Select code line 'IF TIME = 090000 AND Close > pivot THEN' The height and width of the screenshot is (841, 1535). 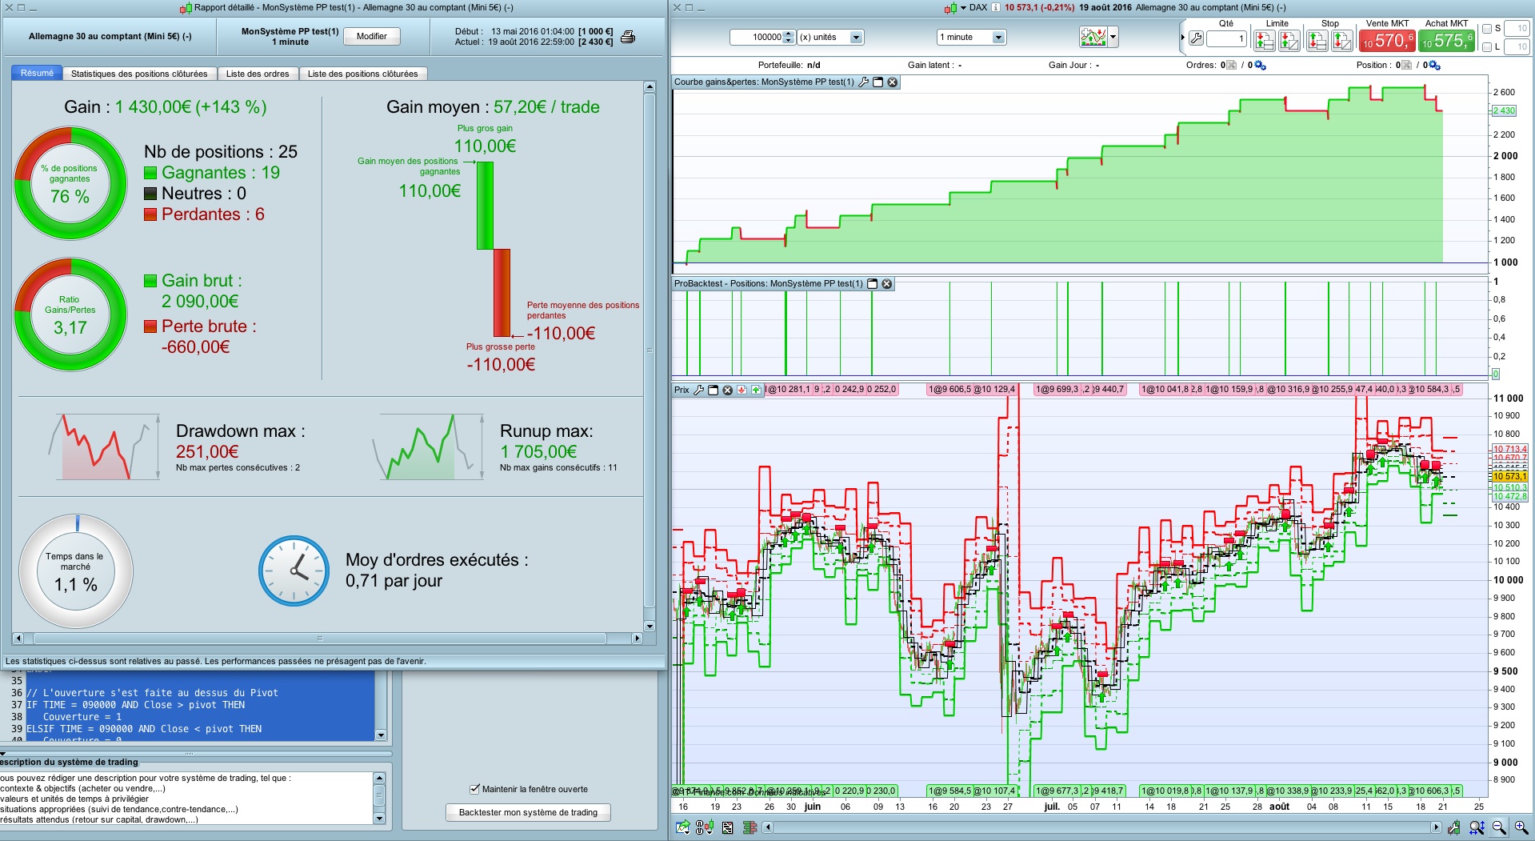[136, 705]
